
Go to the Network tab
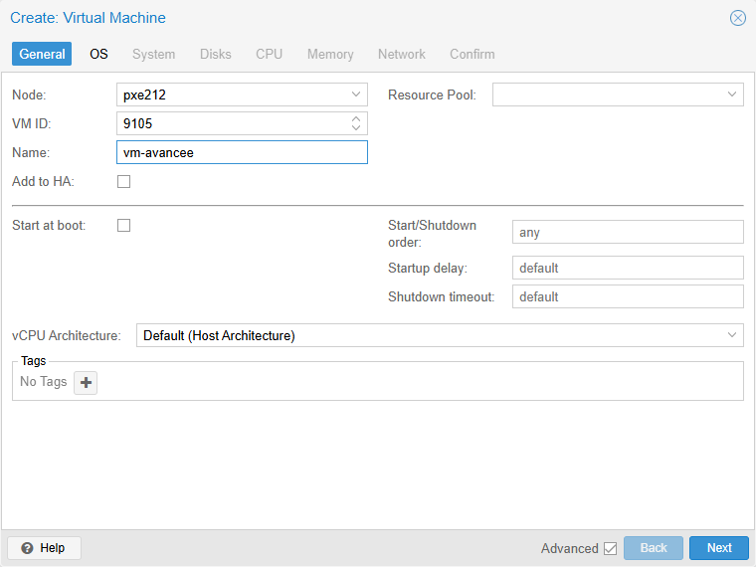(402, 54)
